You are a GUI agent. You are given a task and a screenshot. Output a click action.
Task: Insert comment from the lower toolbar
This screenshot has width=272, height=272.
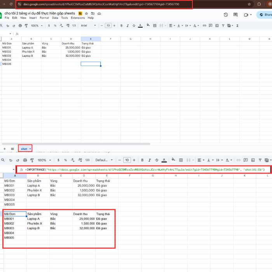click(246, 160)
